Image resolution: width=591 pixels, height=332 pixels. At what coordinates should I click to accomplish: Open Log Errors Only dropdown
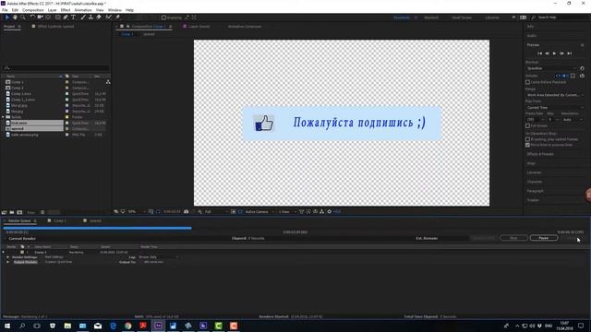pyautogui.click(x=159, y=257)
